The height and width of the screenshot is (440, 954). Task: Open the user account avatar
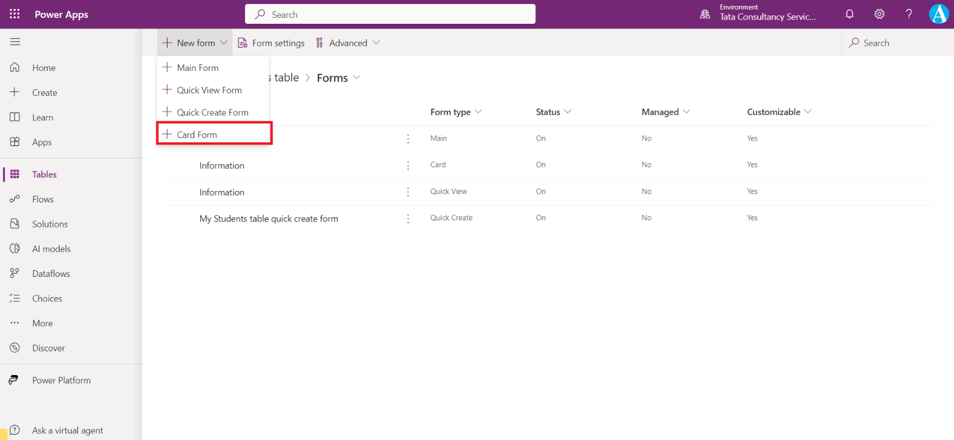[x=938, y=14]
